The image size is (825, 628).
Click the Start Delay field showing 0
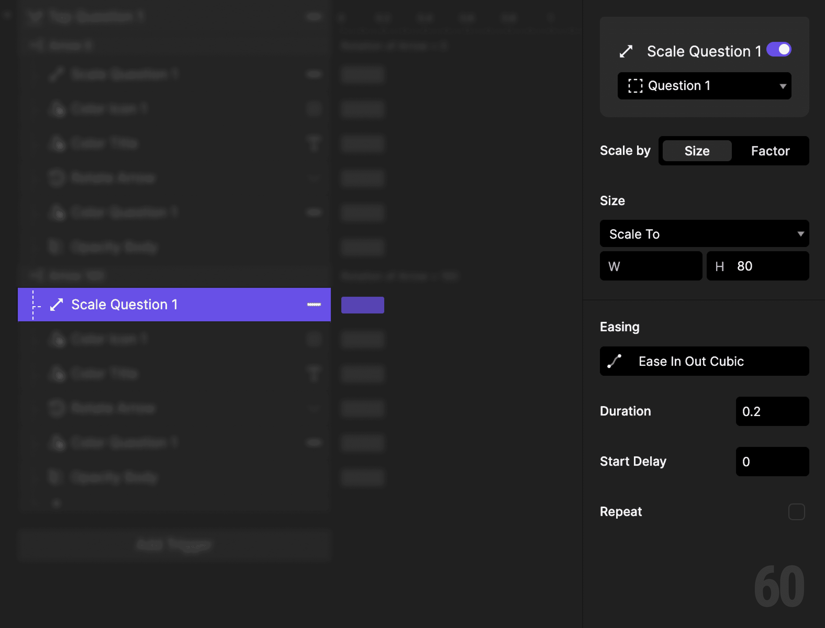[x=772, y=462]
